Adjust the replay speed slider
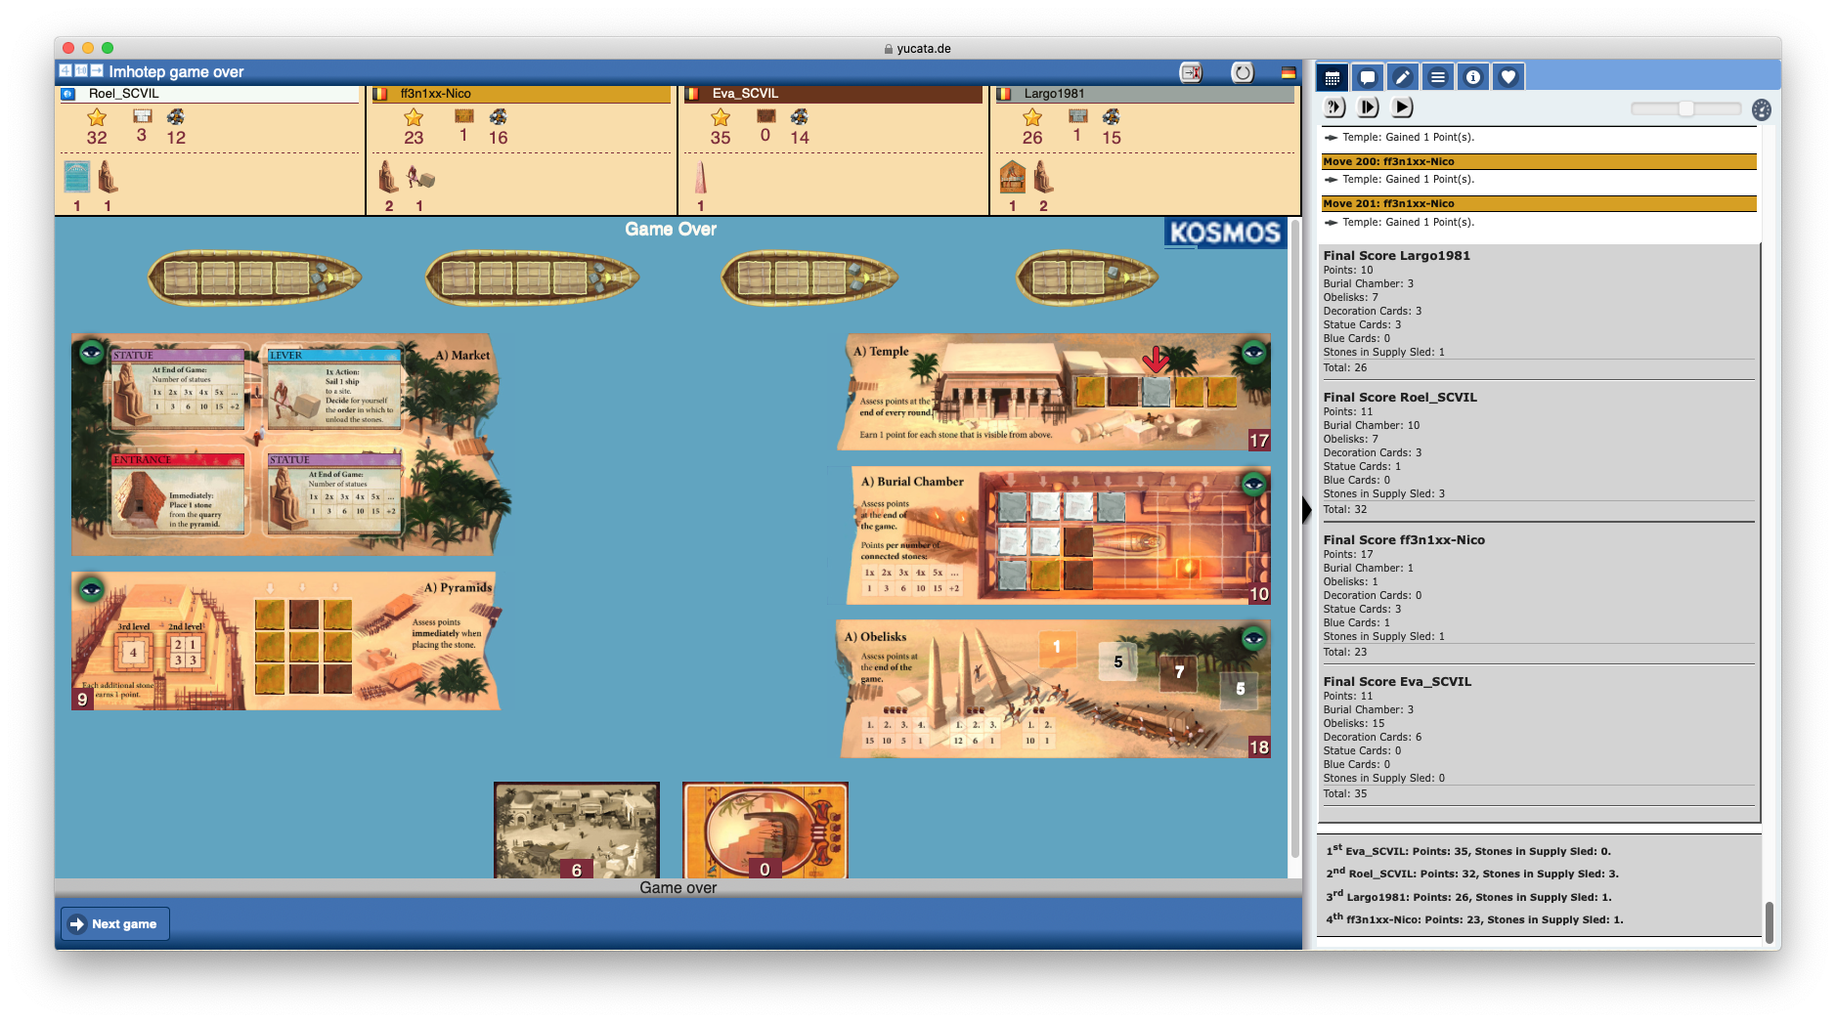This screenshot has width=1836, height=1023. (x=1686, y=108)
